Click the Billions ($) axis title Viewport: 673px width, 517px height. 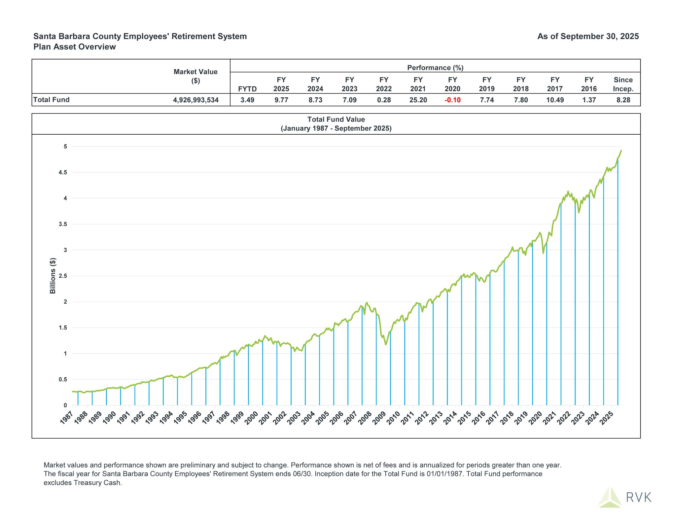coord(53,276)
